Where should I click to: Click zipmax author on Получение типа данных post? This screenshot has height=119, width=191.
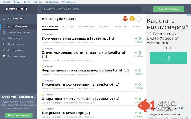coord(56,43)
